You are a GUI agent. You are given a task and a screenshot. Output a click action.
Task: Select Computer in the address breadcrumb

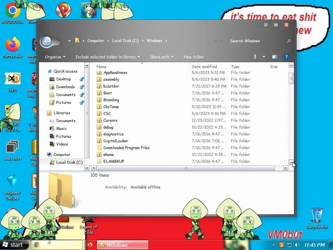[x=96, y=41]
